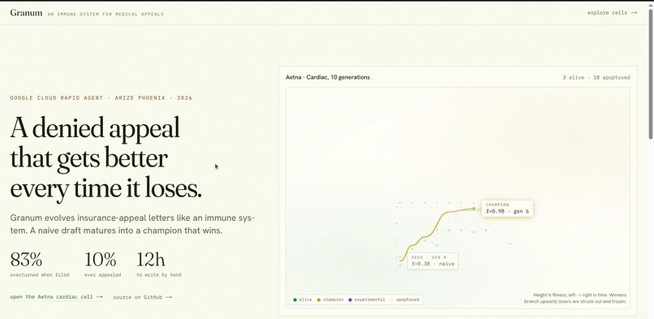
Task: Click the "GOOGLE CLOUD RAPID AGENT" eyebrow text
Action: pos(56,98)
